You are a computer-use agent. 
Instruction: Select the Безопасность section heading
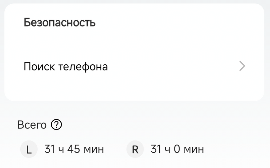pyautogui.click(x=60, y=23)
